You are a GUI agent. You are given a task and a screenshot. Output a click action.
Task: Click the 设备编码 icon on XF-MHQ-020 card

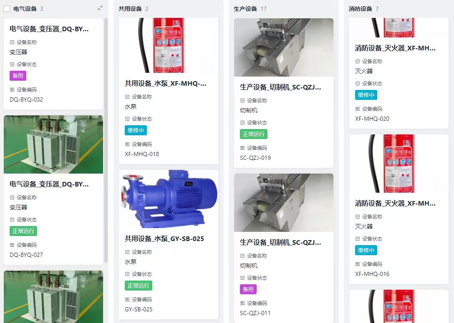pos(358,109)
